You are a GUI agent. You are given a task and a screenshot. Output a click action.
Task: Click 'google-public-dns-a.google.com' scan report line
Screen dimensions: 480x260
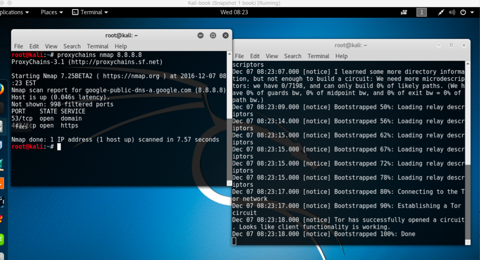pyautogui.click(x=119, y=90)
